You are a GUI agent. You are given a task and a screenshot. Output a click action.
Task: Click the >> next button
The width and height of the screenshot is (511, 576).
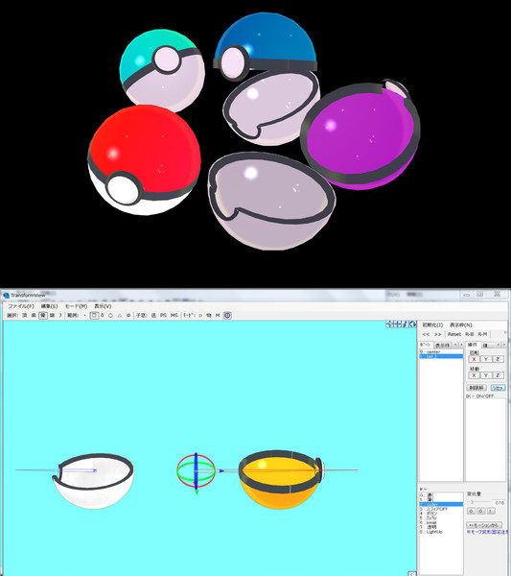[437, 334]
